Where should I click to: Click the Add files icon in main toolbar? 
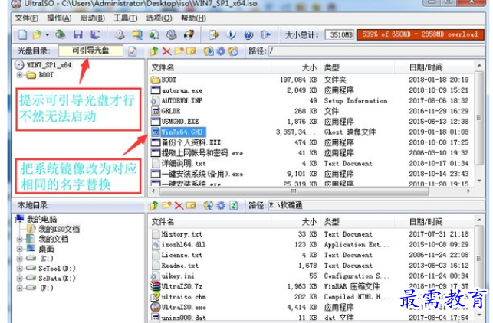pyautogui.click(x=214, y=34)
